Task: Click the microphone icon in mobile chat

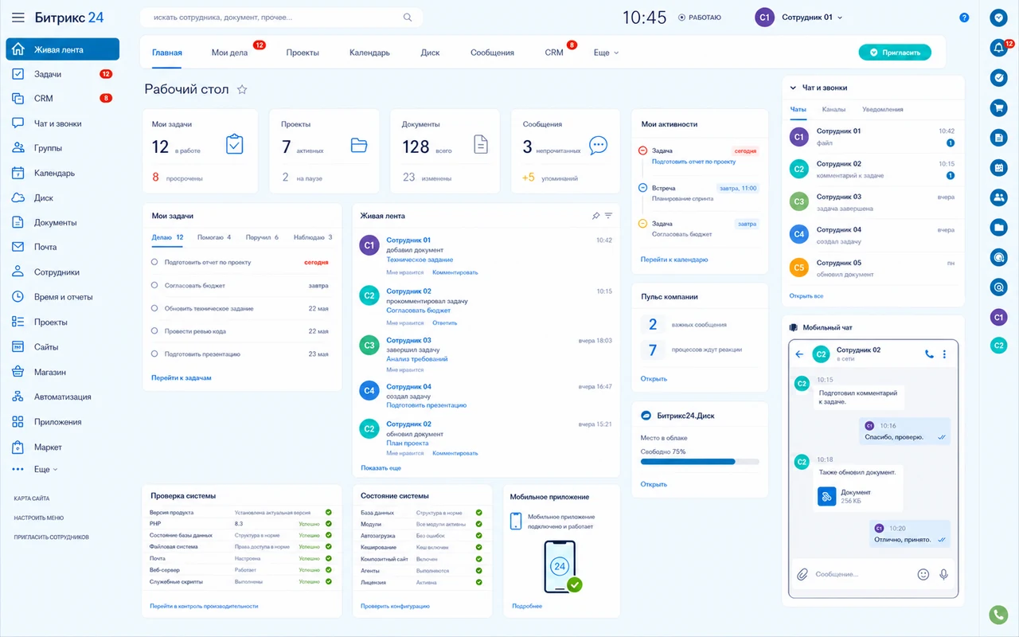Action: [x=944, y=574]
